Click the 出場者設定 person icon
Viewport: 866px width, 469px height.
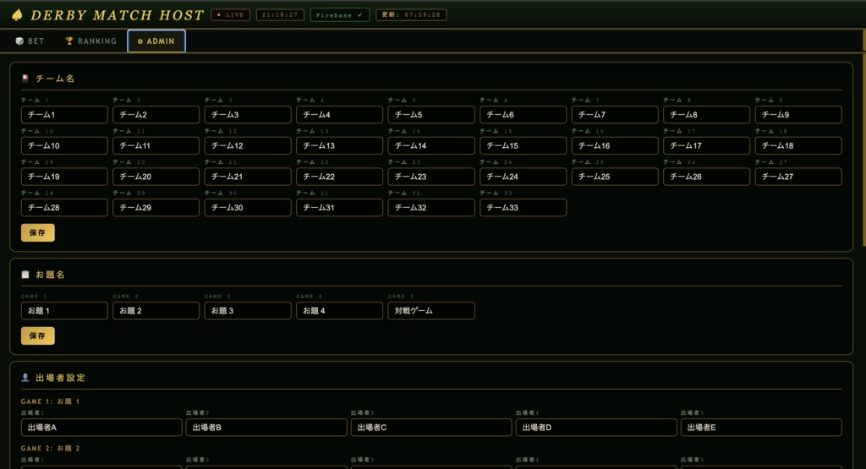pos(25,378)
